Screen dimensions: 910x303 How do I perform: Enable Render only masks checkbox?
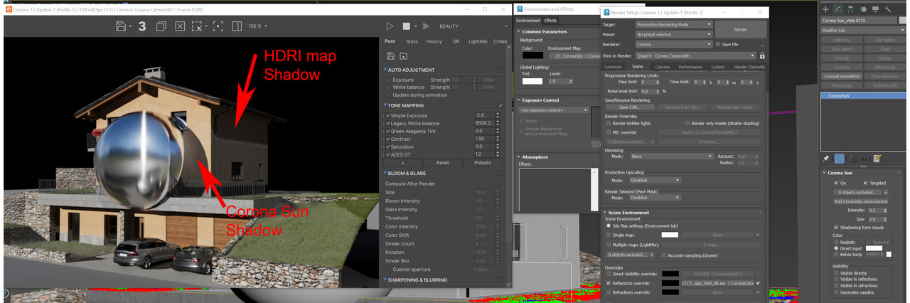[x=687, y=123]
